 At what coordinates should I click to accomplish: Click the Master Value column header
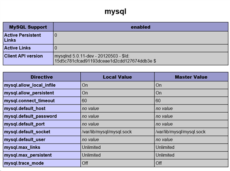pos(191,77)
